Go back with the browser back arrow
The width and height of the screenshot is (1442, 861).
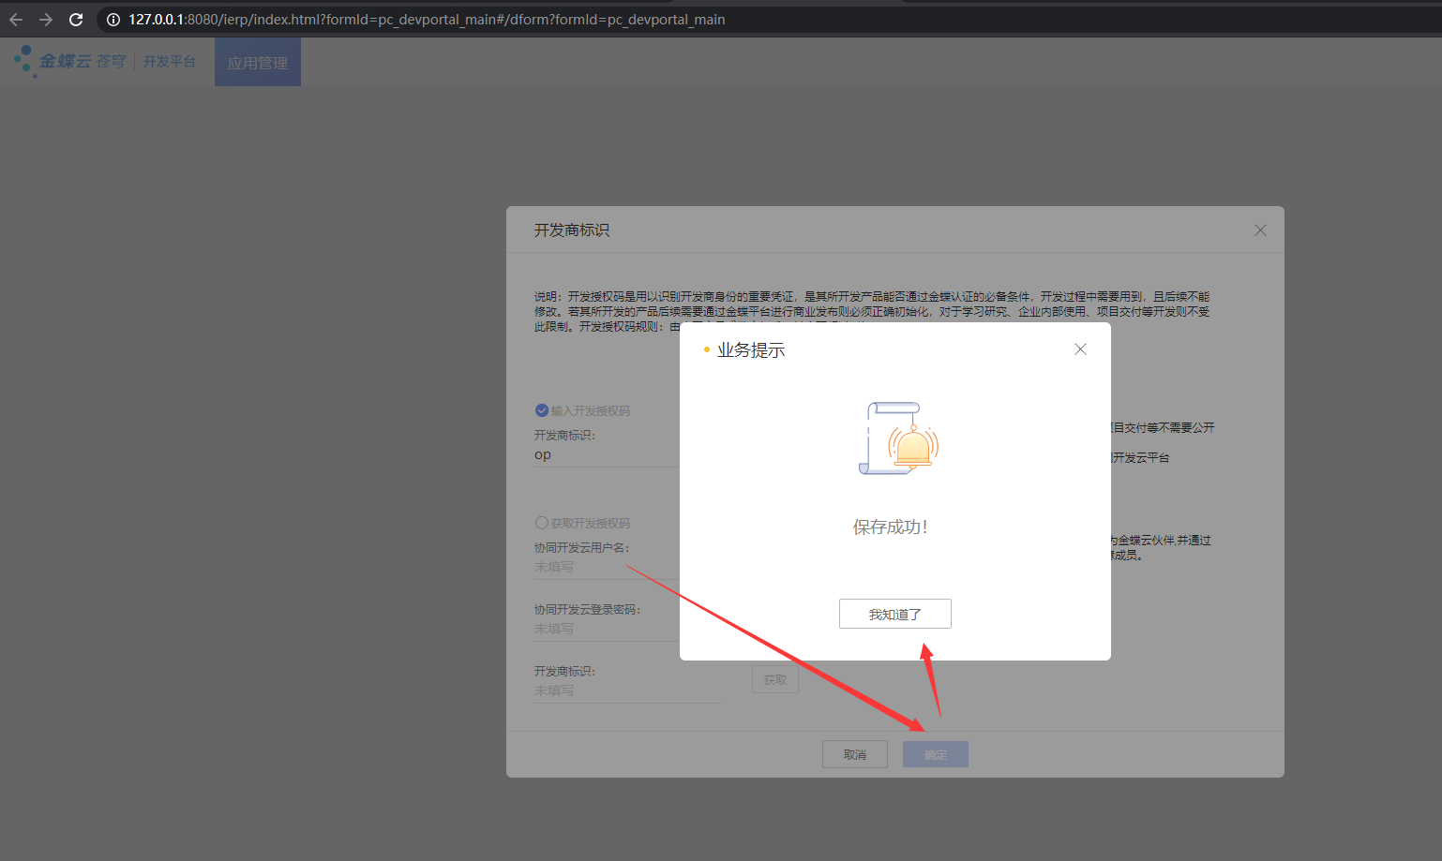point(16,20)
